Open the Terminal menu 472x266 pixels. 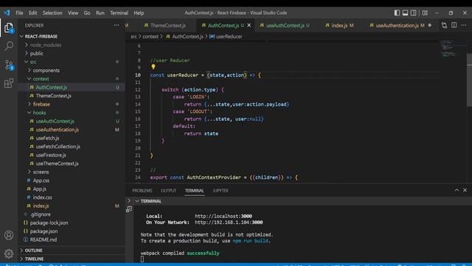(119, 13)
